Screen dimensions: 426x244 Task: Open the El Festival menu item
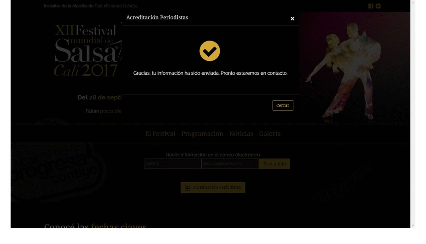(x=160, y=134)
